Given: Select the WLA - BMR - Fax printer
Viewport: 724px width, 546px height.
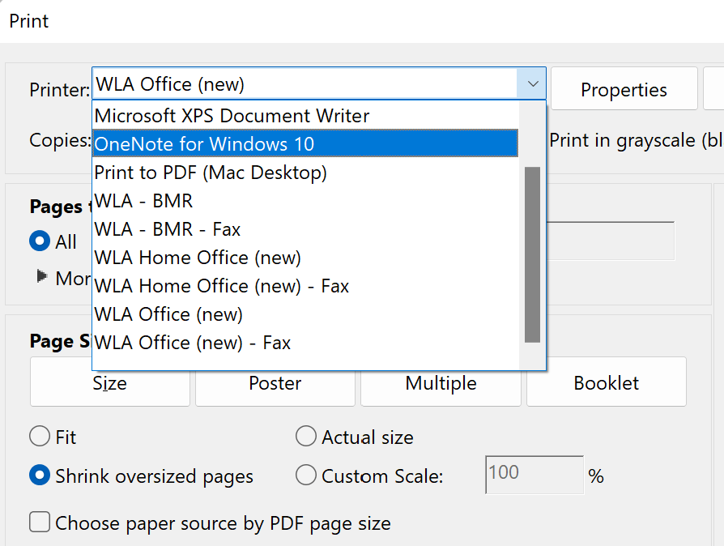Looking at the screenshot, I should [167, 229].
